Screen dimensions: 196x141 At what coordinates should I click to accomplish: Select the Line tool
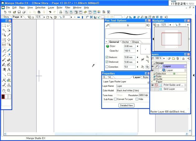pos(4,74)
